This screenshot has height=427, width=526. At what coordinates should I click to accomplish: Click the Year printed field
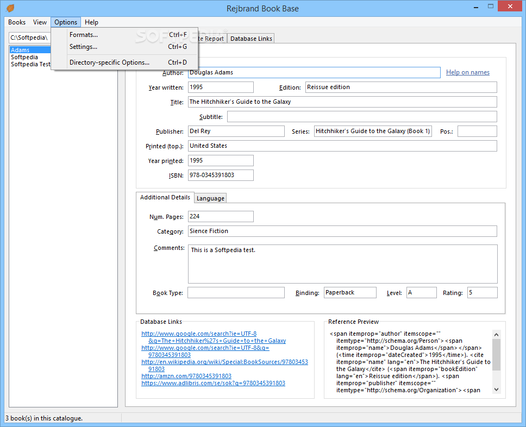[x=221, y=160]
